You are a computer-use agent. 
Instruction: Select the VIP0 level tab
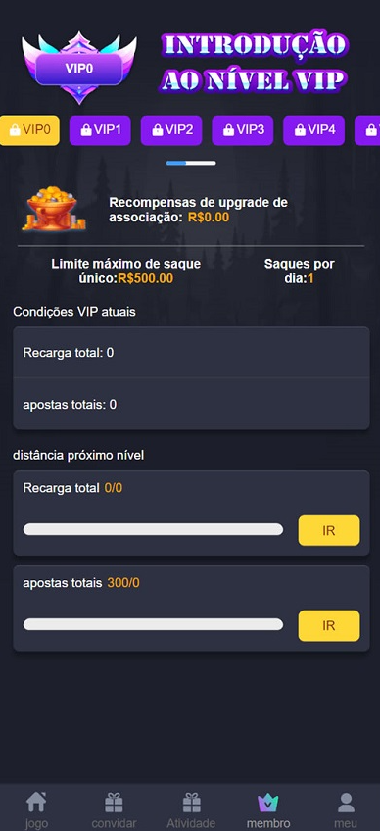click(x=29, y=130)
